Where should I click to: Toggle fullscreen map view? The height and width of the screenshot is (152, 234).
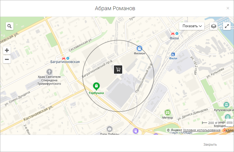point(227,26)
